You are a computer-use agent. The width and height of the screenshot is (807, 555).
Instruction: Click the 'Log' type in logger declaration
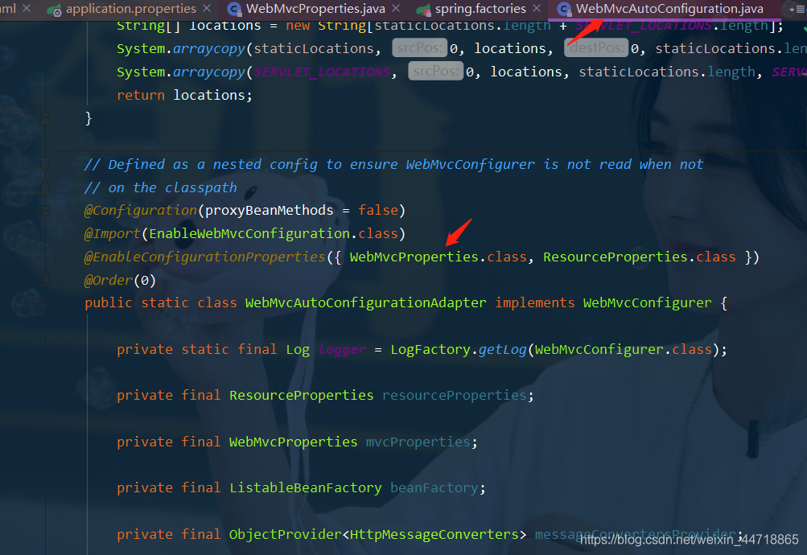[298, 350]
